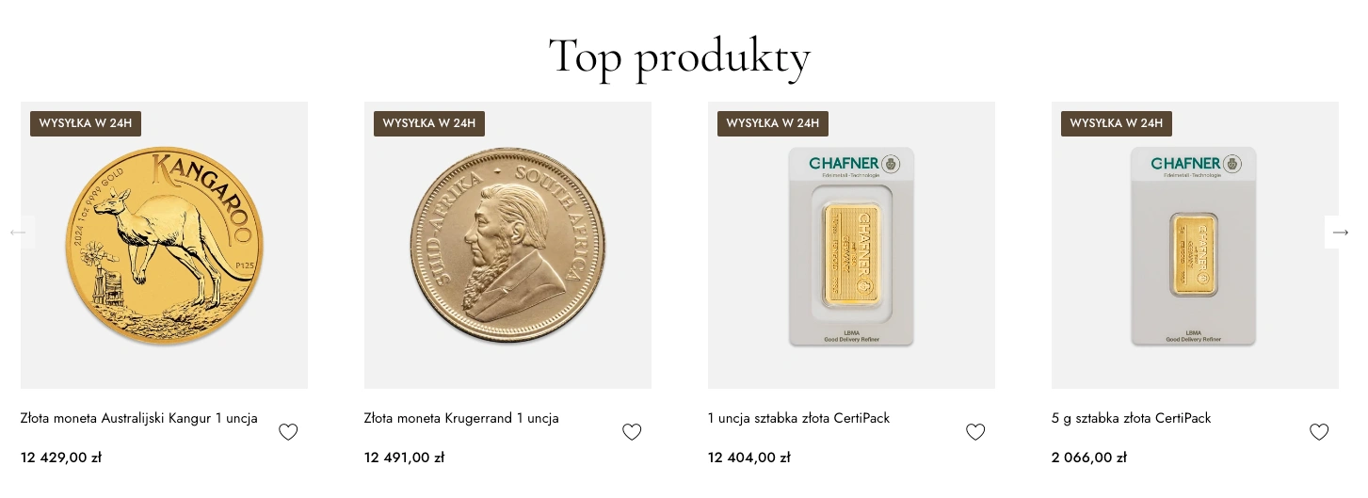The image size is (1368, 498).
Task: Go to next products with right arrow
Action: (1341, 232)
